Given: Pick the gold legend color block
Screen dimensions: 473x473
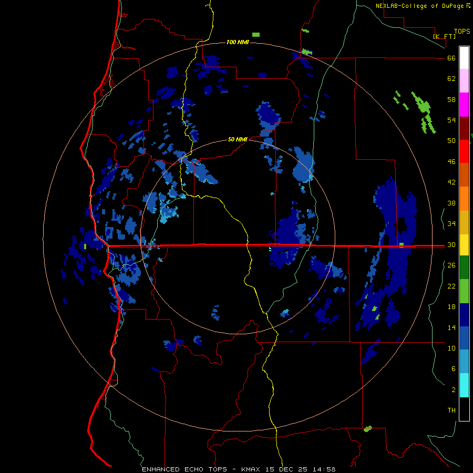Looking at the screenshot, I should pyautogui.click(x=464, y=223).
